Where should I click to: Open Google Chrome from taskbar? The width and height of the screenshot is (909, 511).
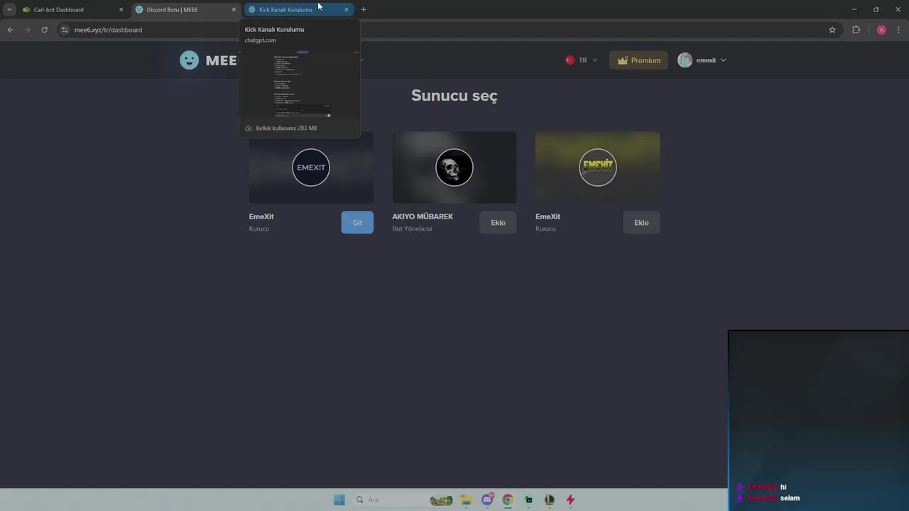click(x=508, y=500)
